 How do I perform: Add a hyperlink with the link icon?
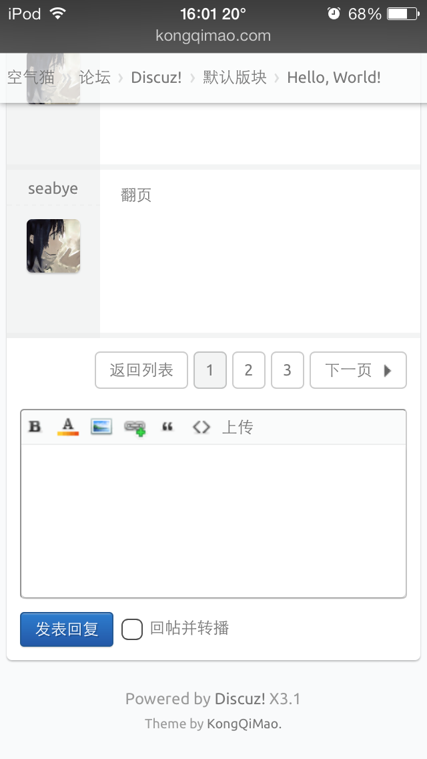point(135,428)
